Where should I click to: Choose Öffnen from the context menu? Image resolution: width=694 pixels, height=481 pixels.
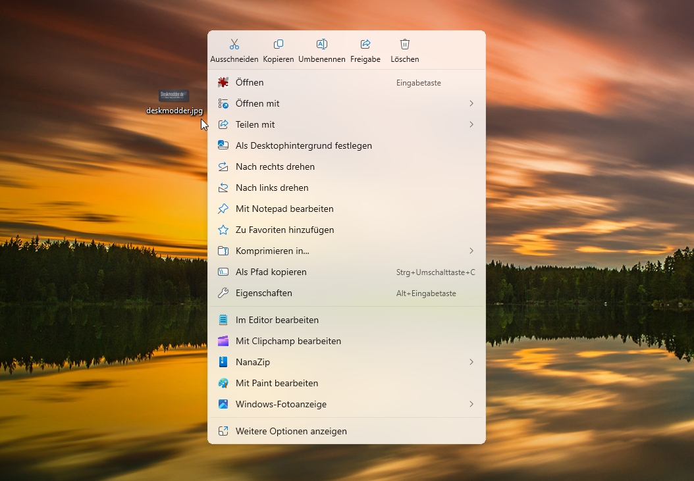[346, 82]
